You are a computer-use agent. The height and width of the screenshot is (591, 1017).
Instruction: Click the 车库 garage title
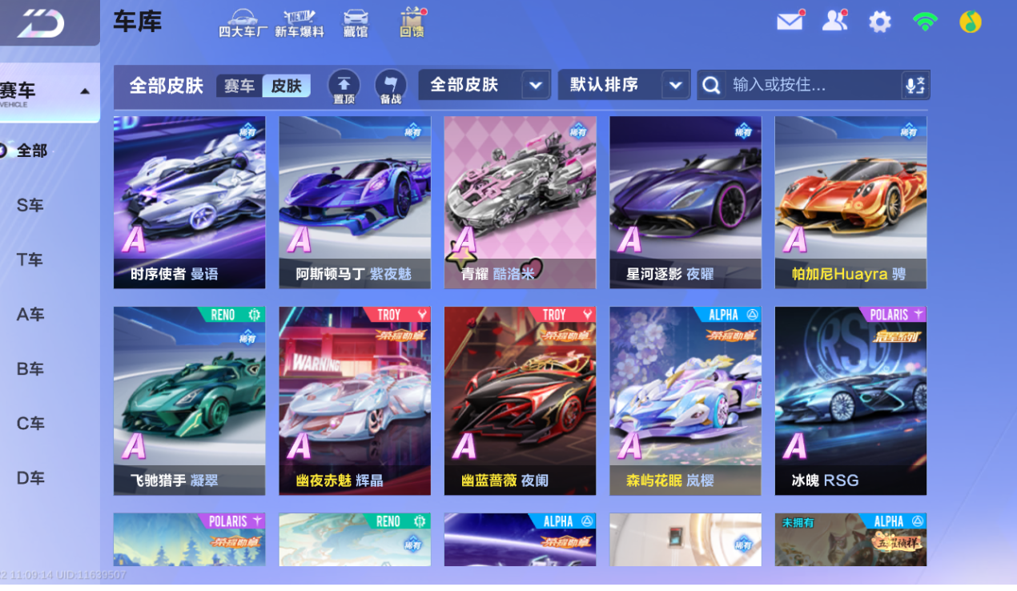tap(138, 22)
